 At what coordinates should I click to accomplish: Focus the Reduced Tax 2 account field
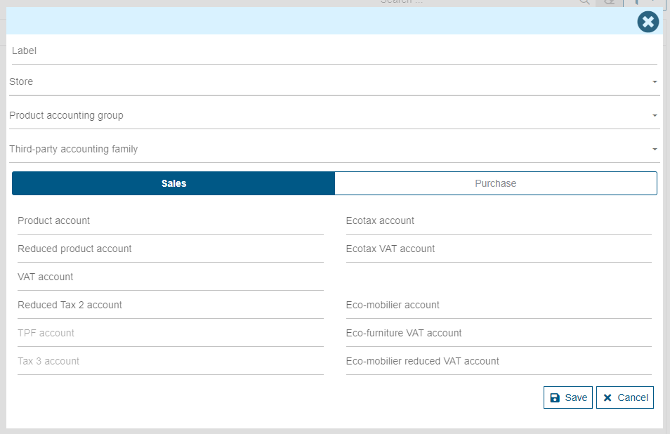pyautogui.click(x=170, y=305)
